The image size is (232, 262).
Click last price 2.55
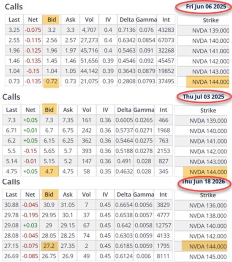[x=14, y=40]
